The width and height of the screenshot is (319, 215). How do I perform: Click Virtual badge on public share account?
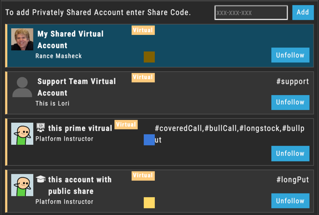click(143, 176)
